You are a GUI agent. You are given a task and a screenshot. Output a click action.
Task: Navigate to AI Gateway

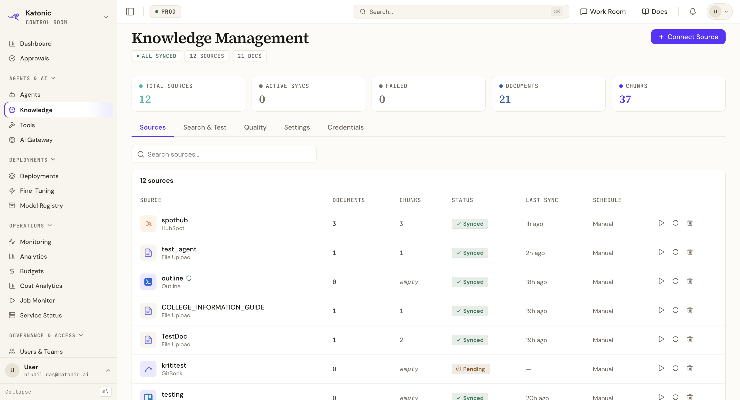pos(58,140)
